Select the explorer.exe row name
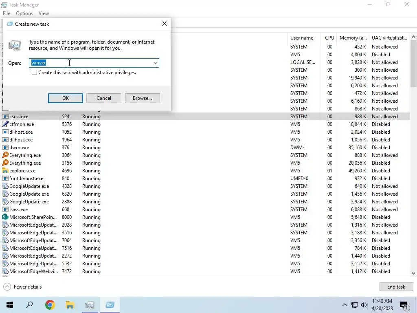 coord(22,171)
